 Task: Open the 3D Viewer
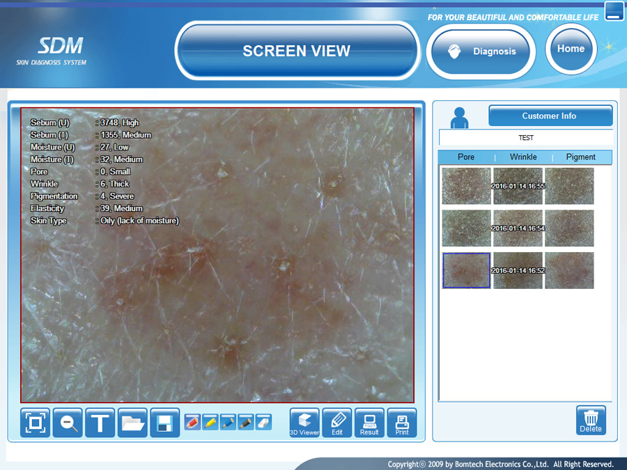[x=304, y=423]
